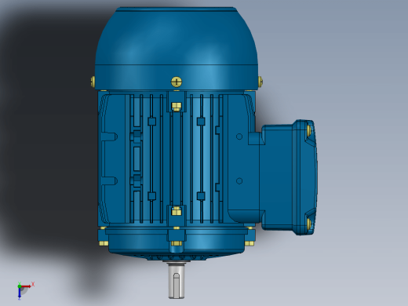Select the center brass slotted screw on fan cover
Image resolution: width=408 pixels, height=306 pixels.
177,82
